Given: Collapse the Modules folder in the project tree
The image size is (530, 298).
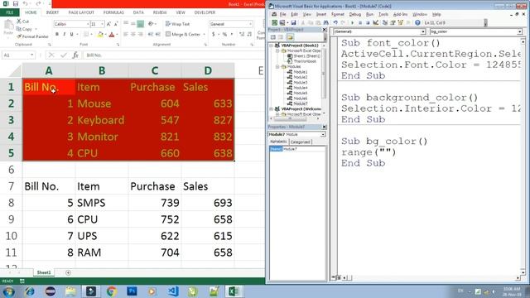Looking at the screenshot, I should tap(277, 66).
